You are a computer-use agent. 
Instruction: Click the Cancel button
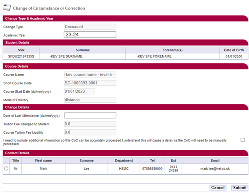218,188
